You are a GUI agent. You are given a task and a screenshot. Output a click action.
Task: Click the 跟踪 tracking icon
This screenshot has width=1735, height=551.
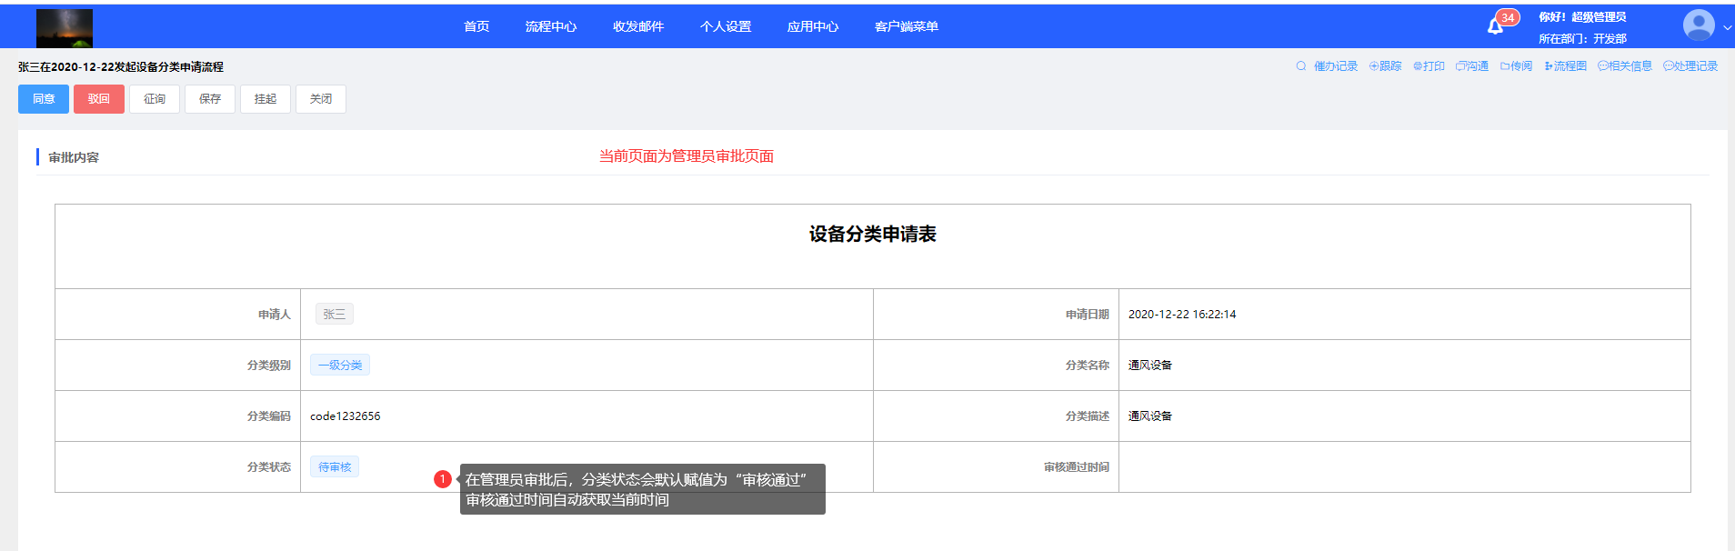[1374, 66]
